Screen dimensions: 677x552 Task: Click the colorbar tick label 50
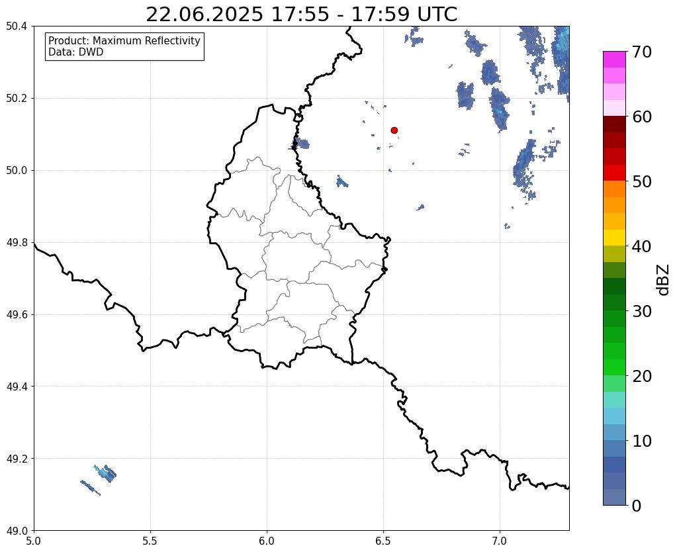642,181
